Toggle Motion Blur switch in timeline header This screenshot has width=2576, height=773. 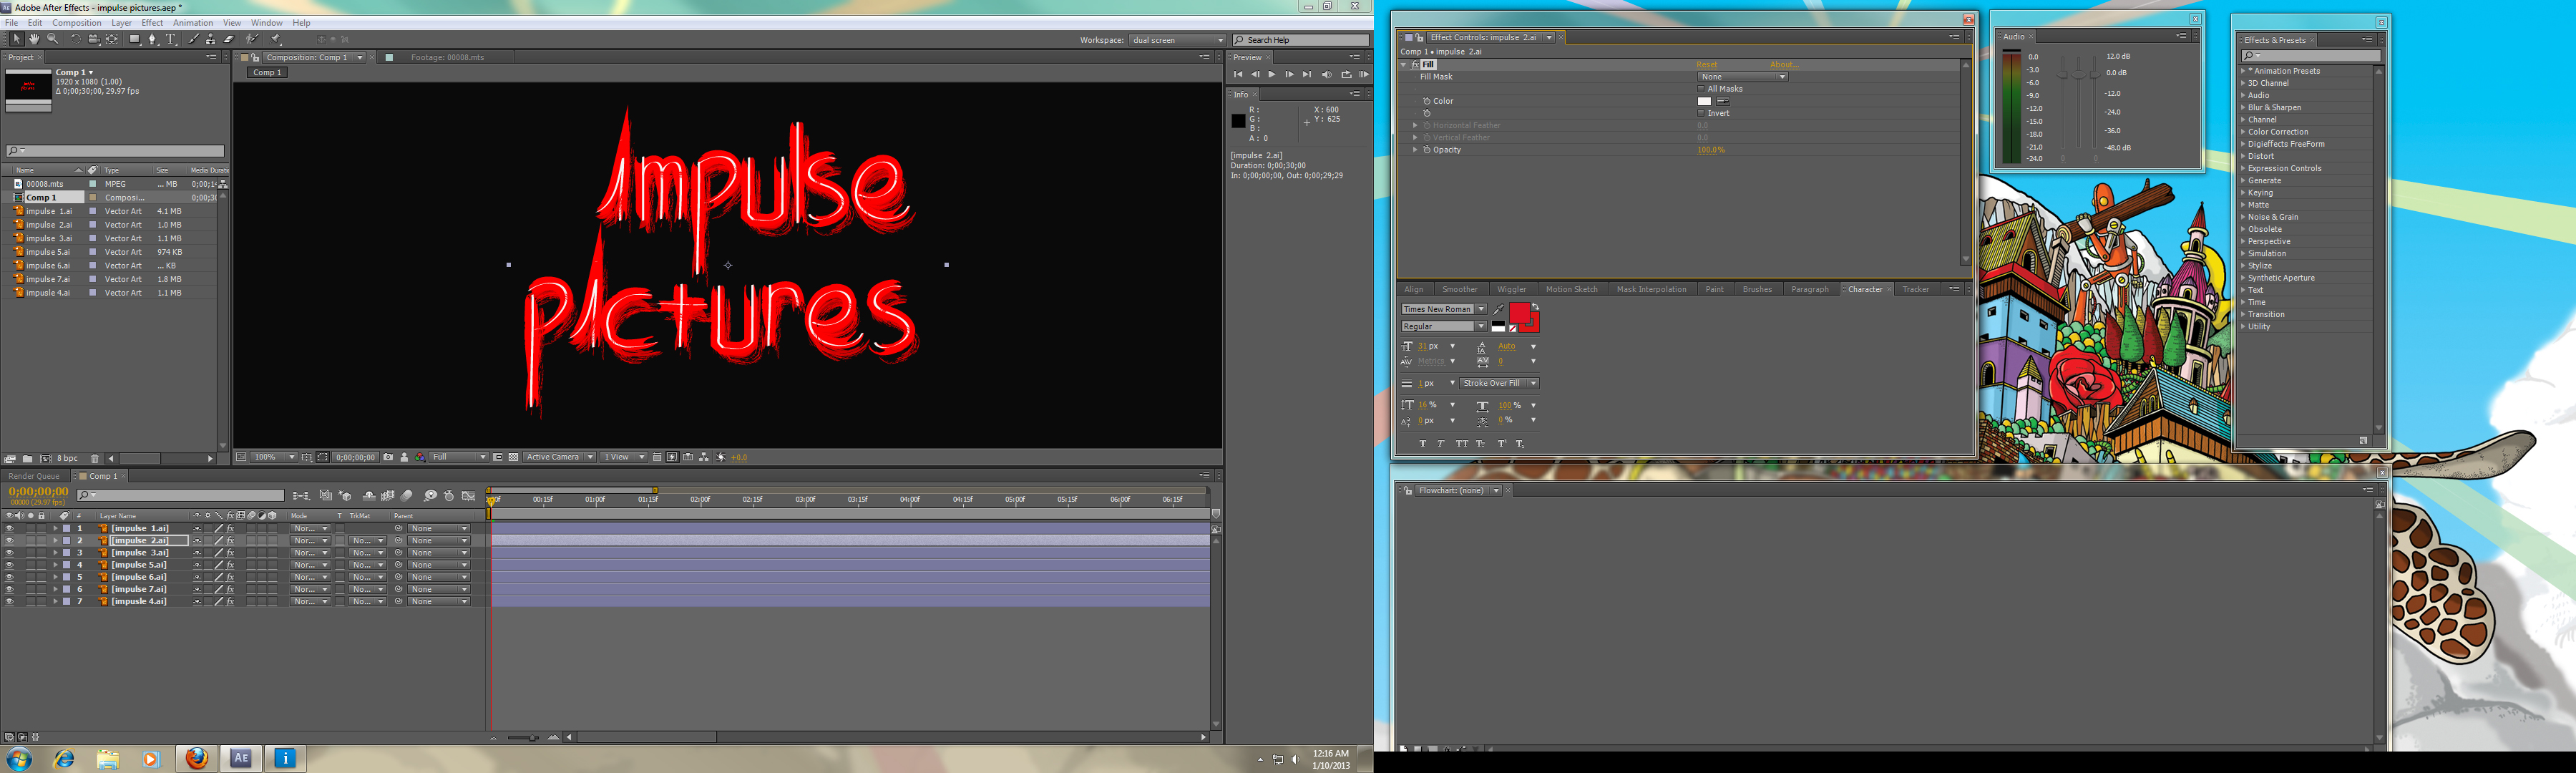click(406, 496)
